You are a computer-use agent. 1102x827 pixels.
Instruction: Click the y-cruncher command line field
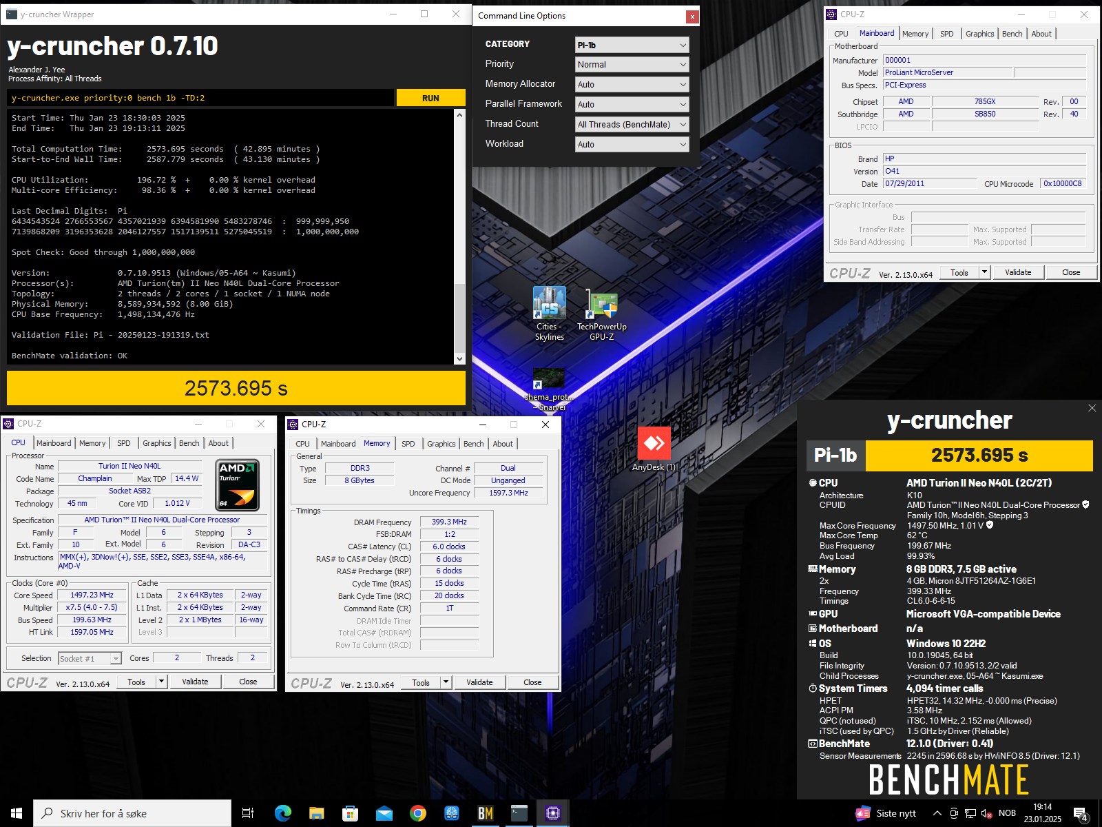click(x=201, y=98)
